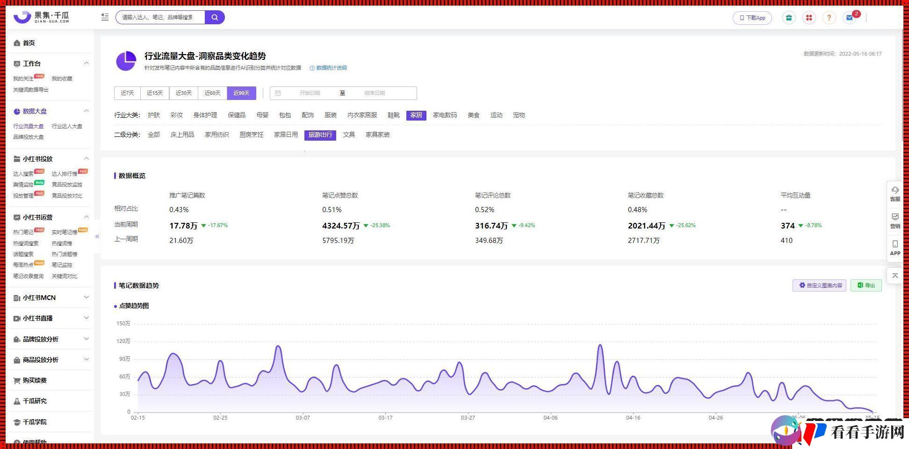Expand the 小红书MCN section chevron
This screenshot has height=449, width=909.
pos(86,297)
